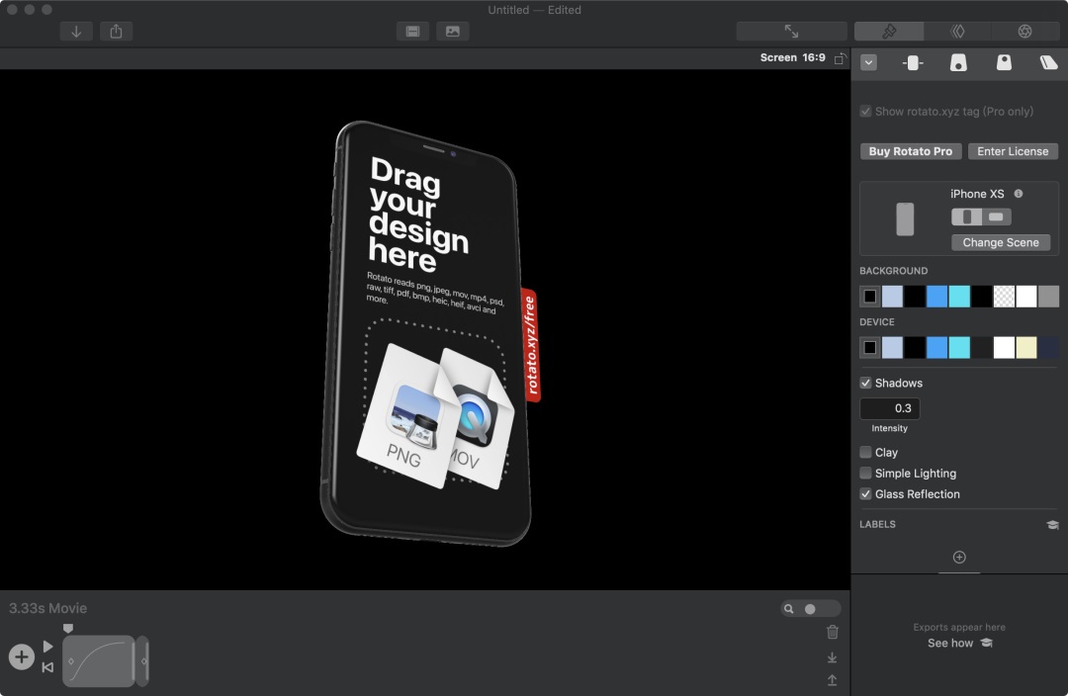
Task: Click the render movie filmstrip icon
Action: click(412, 32)
